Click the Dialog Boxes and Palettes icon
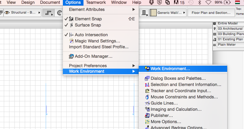 click(147, 78)
